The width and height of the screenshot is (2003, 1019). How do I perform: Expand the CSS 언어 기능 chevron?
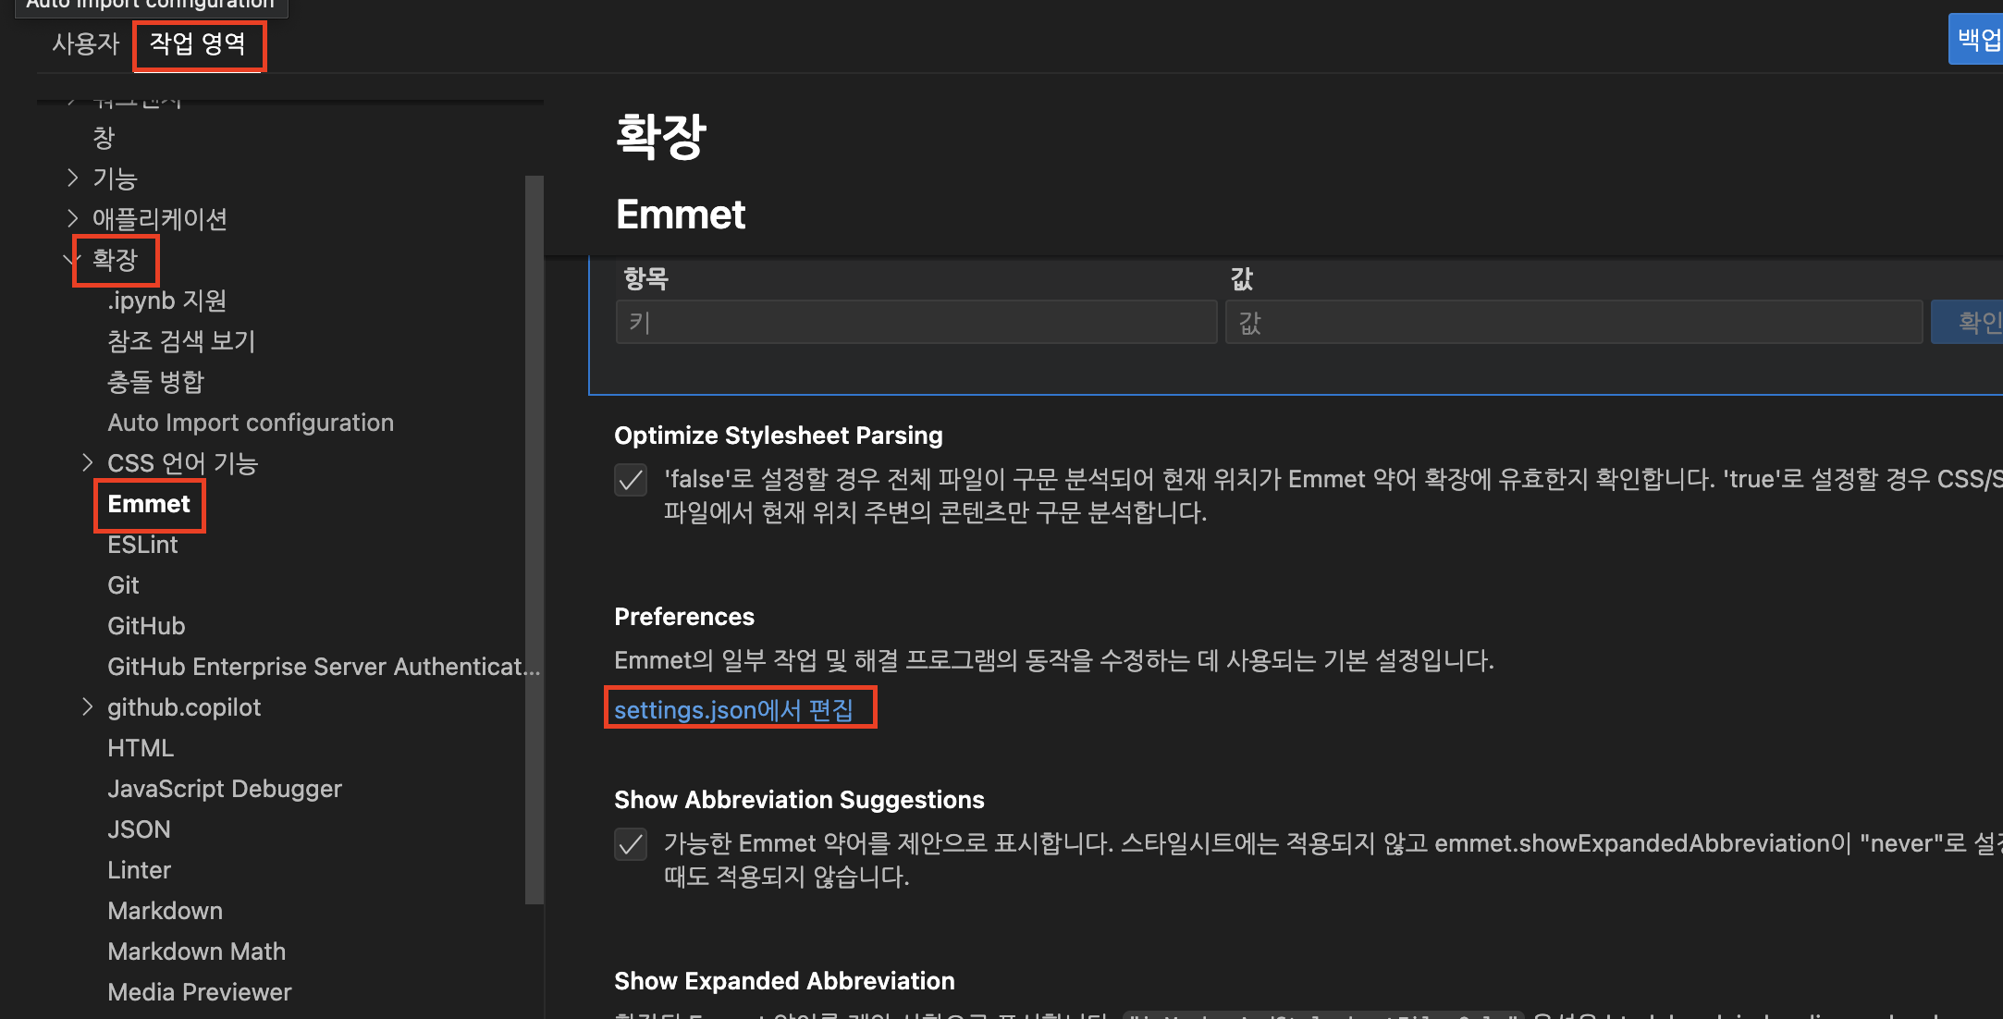pyautogui.click(x=87, y=462)
